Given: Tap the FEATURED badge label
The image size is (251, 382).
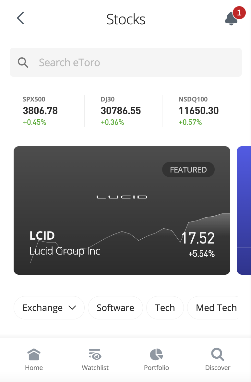Looking at the screenshot, I should 188,170.
